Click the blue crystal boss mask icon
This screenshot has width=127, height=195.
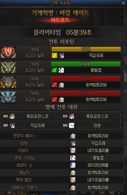click(8, 97)
